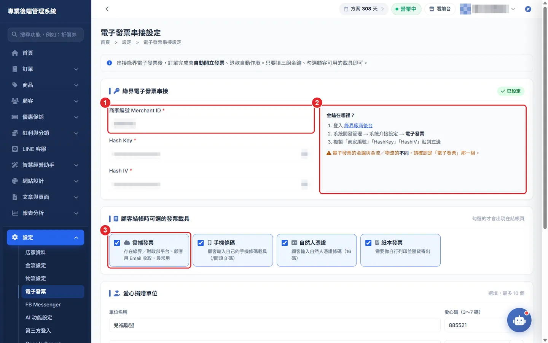548x343 pixels.
Task: Click the 優惠促銷 coupon icon in sidebar
Action: 15,117
